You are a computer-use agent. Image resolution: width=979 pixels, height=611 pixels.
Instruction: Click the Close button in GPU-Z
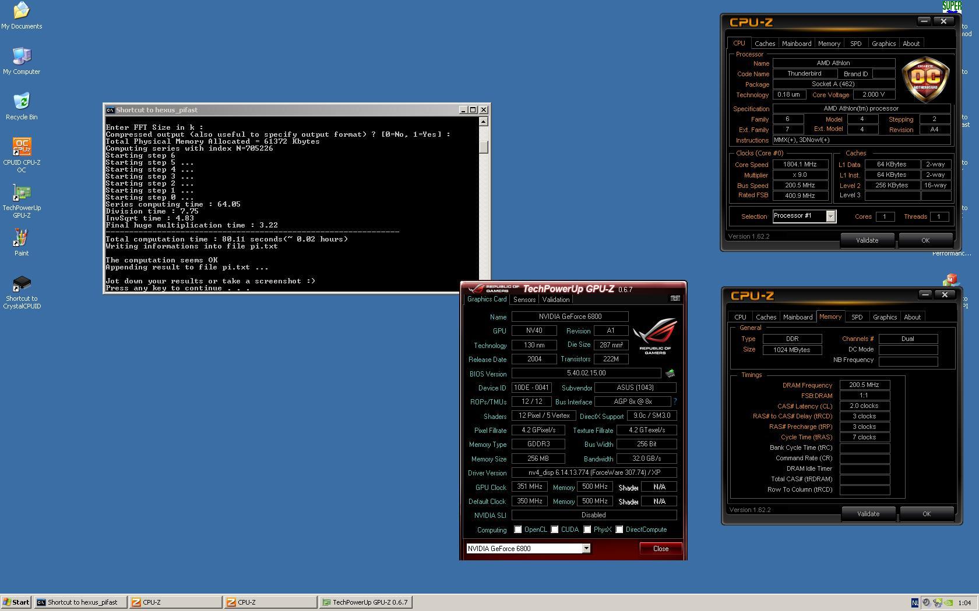click(660, 549)
